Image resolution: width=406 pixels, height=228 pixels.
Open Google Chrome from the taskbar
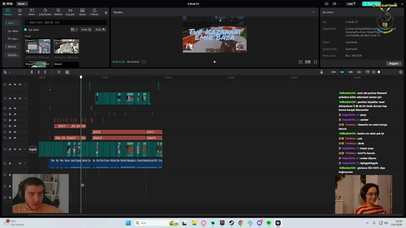coord(241,223)
